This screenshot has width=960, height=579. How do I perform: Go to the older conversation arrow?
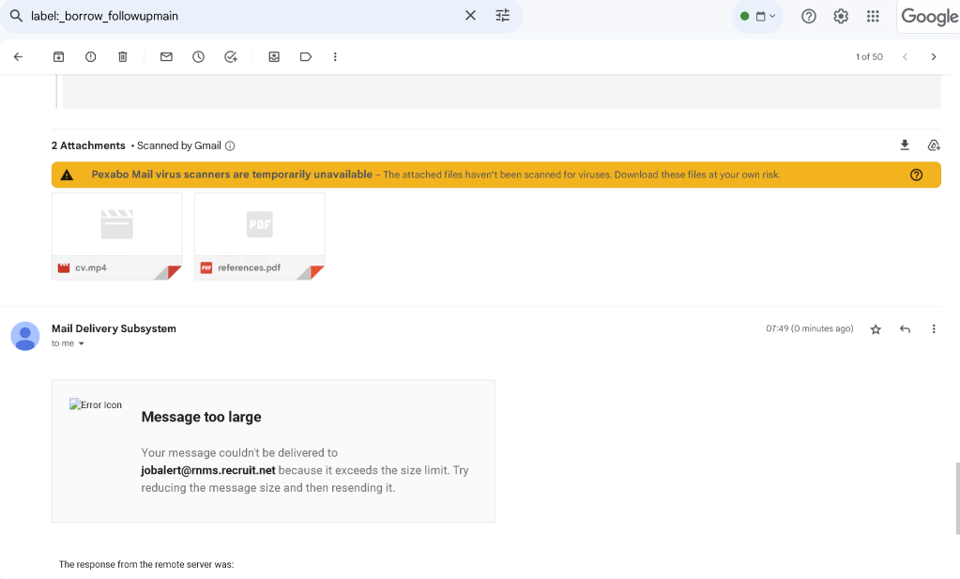934,57
